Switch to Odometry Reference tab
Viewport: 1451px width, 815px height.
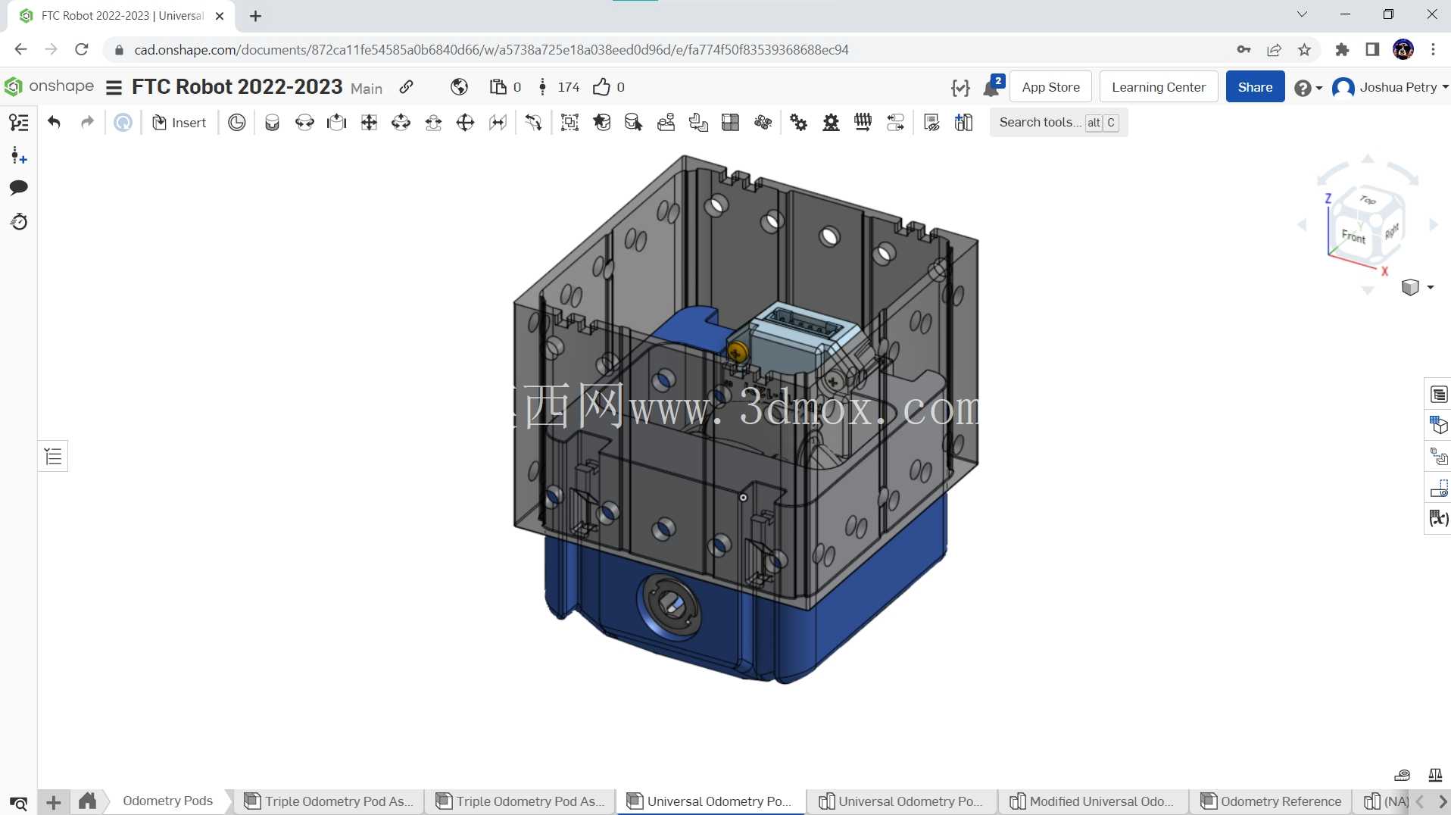[x=1272, y=801]
